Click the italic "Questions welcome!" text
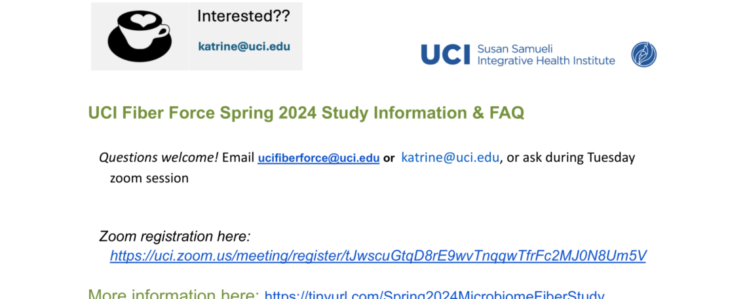747x299 pixels. click(x=159, y=157)
